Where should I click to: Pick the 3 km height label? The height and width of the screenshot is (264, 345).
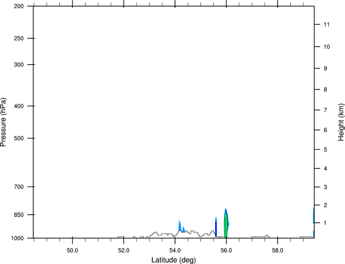point(326,187)
